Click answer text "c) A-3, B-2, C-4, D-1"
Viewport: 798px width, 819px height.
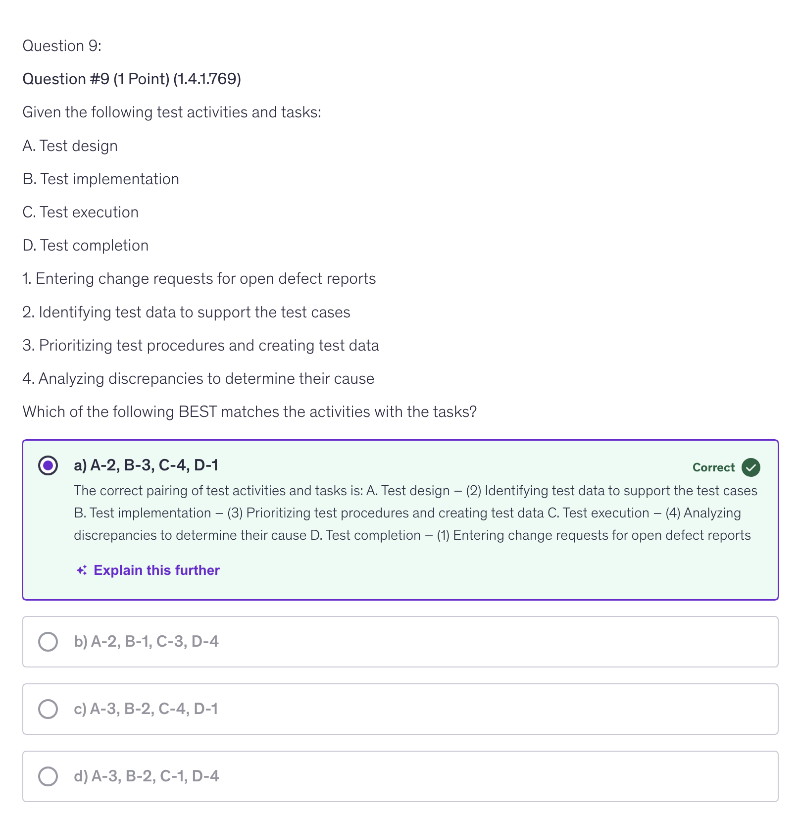tap(146, 709)
